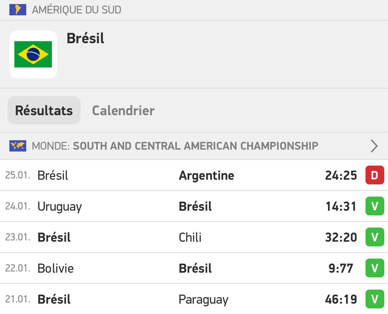Open the Brésil vs Paraguay match row

coord(194,299)
